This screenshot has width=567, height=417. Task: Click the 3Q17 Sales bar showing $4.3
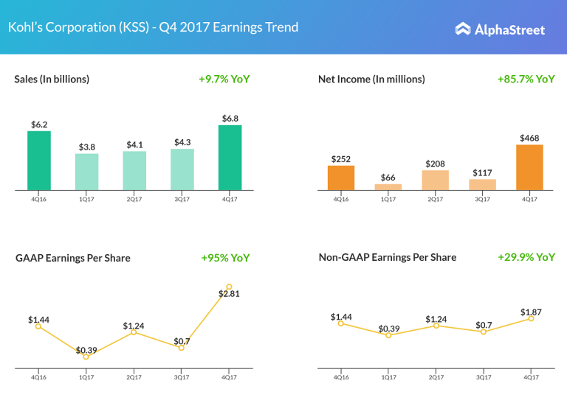coord(182,169)
